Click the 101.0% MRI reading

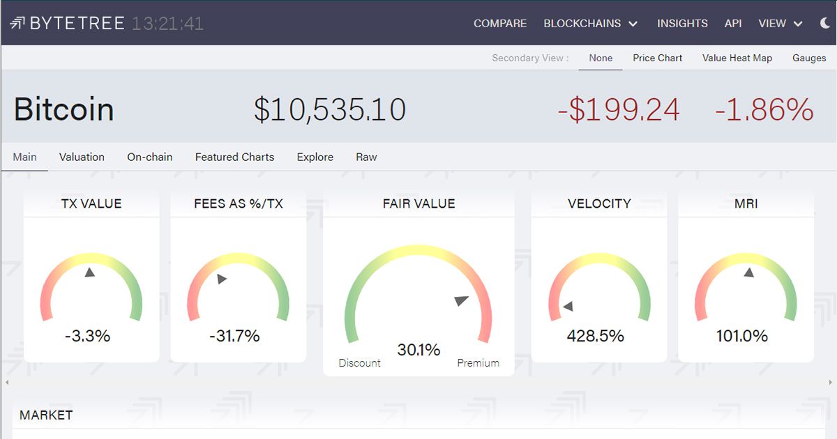click(x=742, y=336)
